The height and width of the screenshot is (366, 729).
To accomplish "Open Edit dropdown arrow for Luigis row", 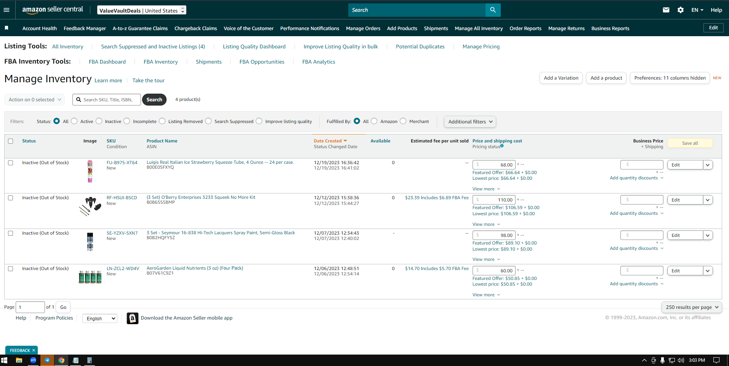I will click(708, 165).
